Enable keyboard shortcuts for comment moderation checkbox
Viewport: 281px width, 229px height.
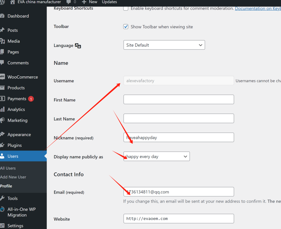click(x=126, y=8)
